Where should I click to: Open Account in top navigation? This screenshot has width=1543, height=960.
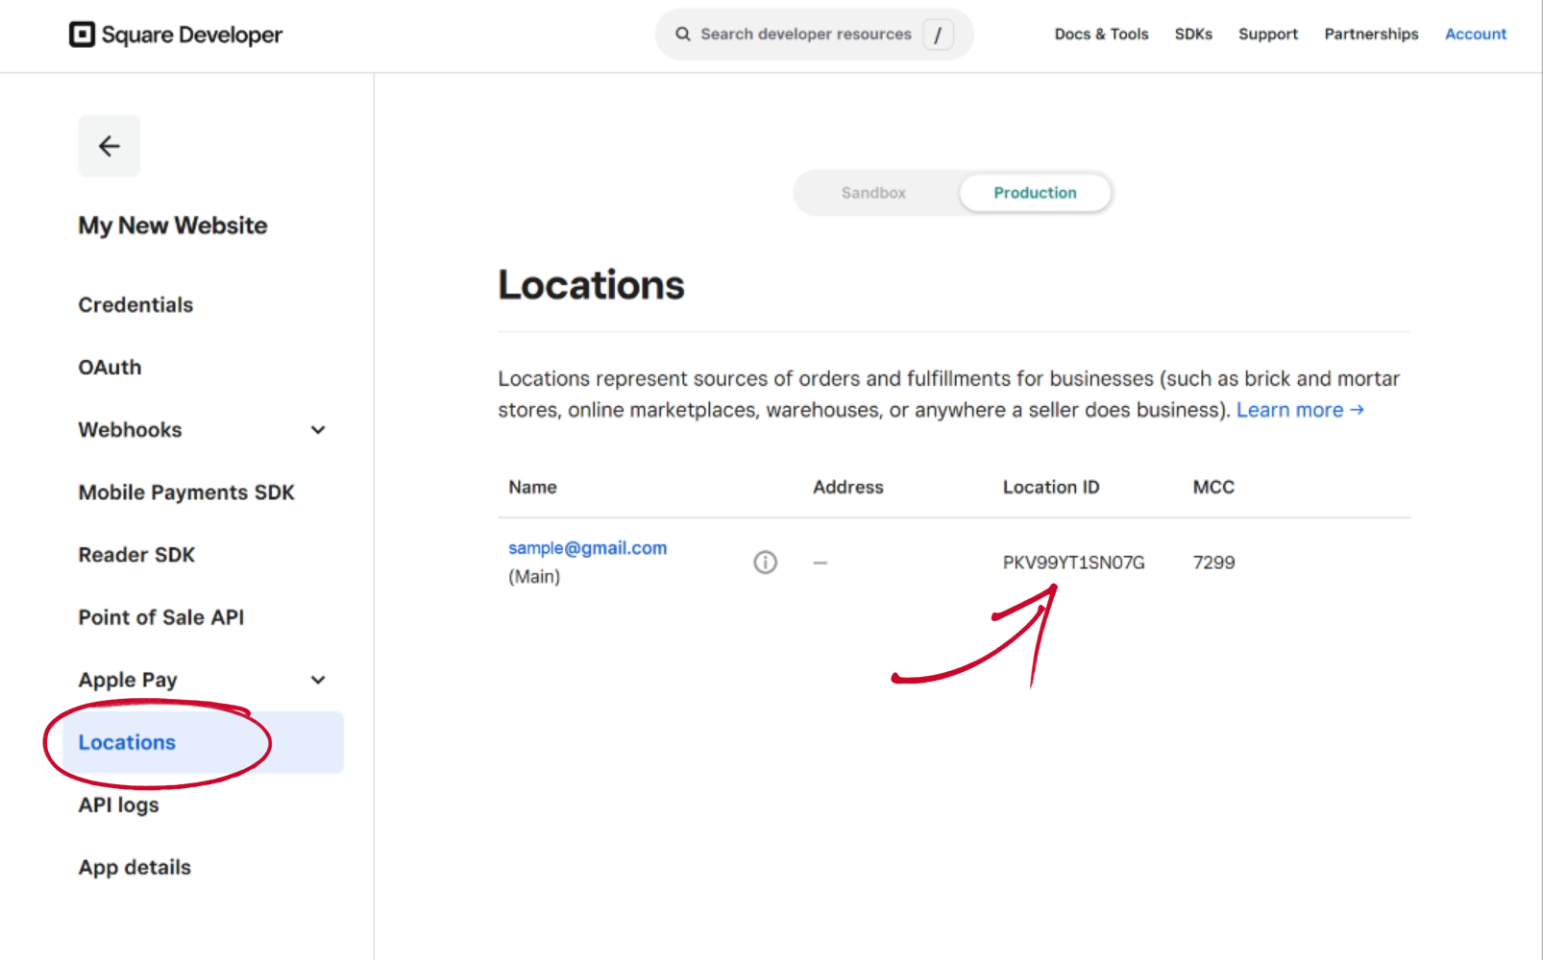[x=1475, y=35]
